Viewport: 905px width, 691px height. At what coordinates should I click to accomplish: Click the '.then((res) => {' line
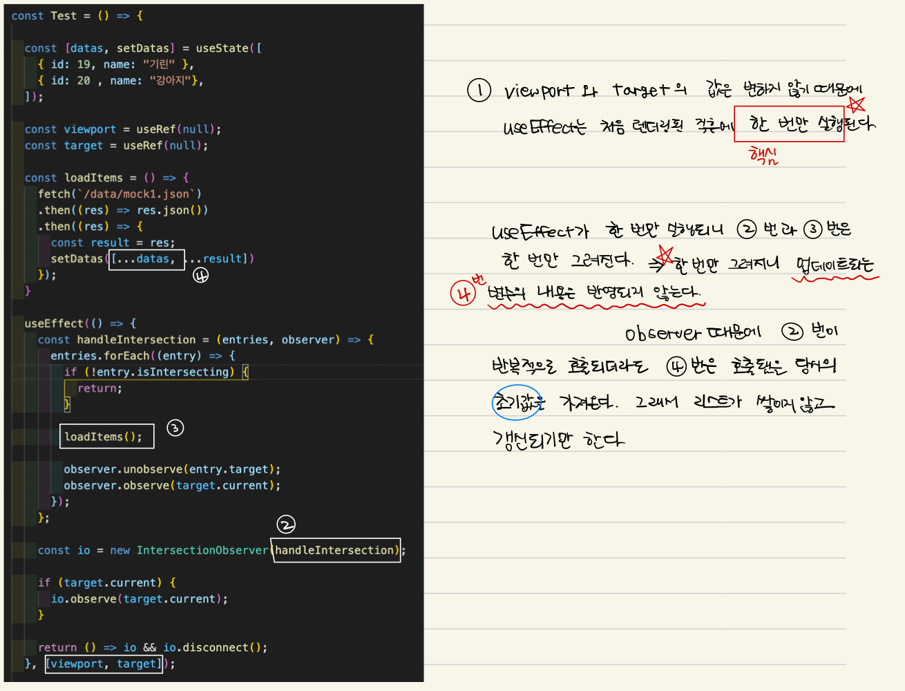[90, 227]
